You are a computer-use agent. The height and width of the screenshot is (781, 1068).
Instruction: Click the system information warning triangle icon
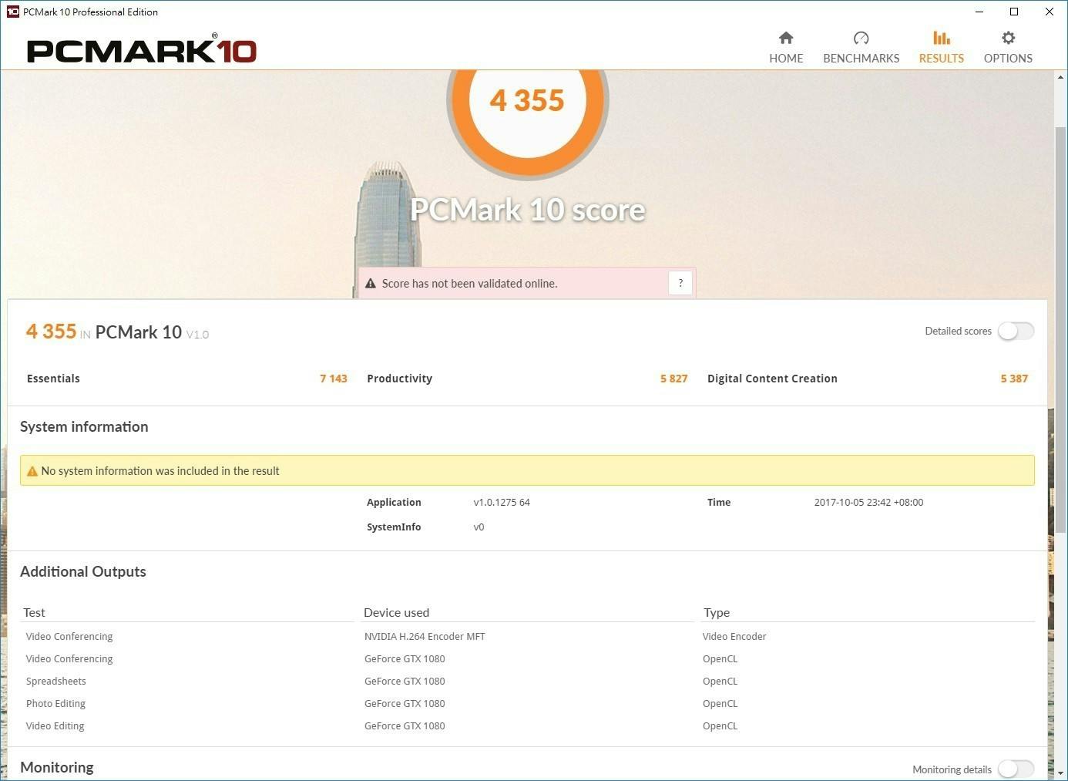pyautogui.click(x=32, y=471)
